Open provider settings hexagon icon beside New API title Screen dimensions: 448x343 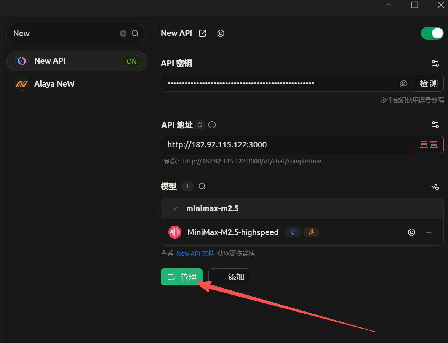pyautogui.click(x=221, y=33)
